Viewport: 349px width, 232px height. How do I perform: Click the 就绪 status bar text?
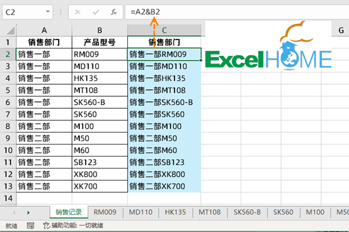click(x=11, y=226)
